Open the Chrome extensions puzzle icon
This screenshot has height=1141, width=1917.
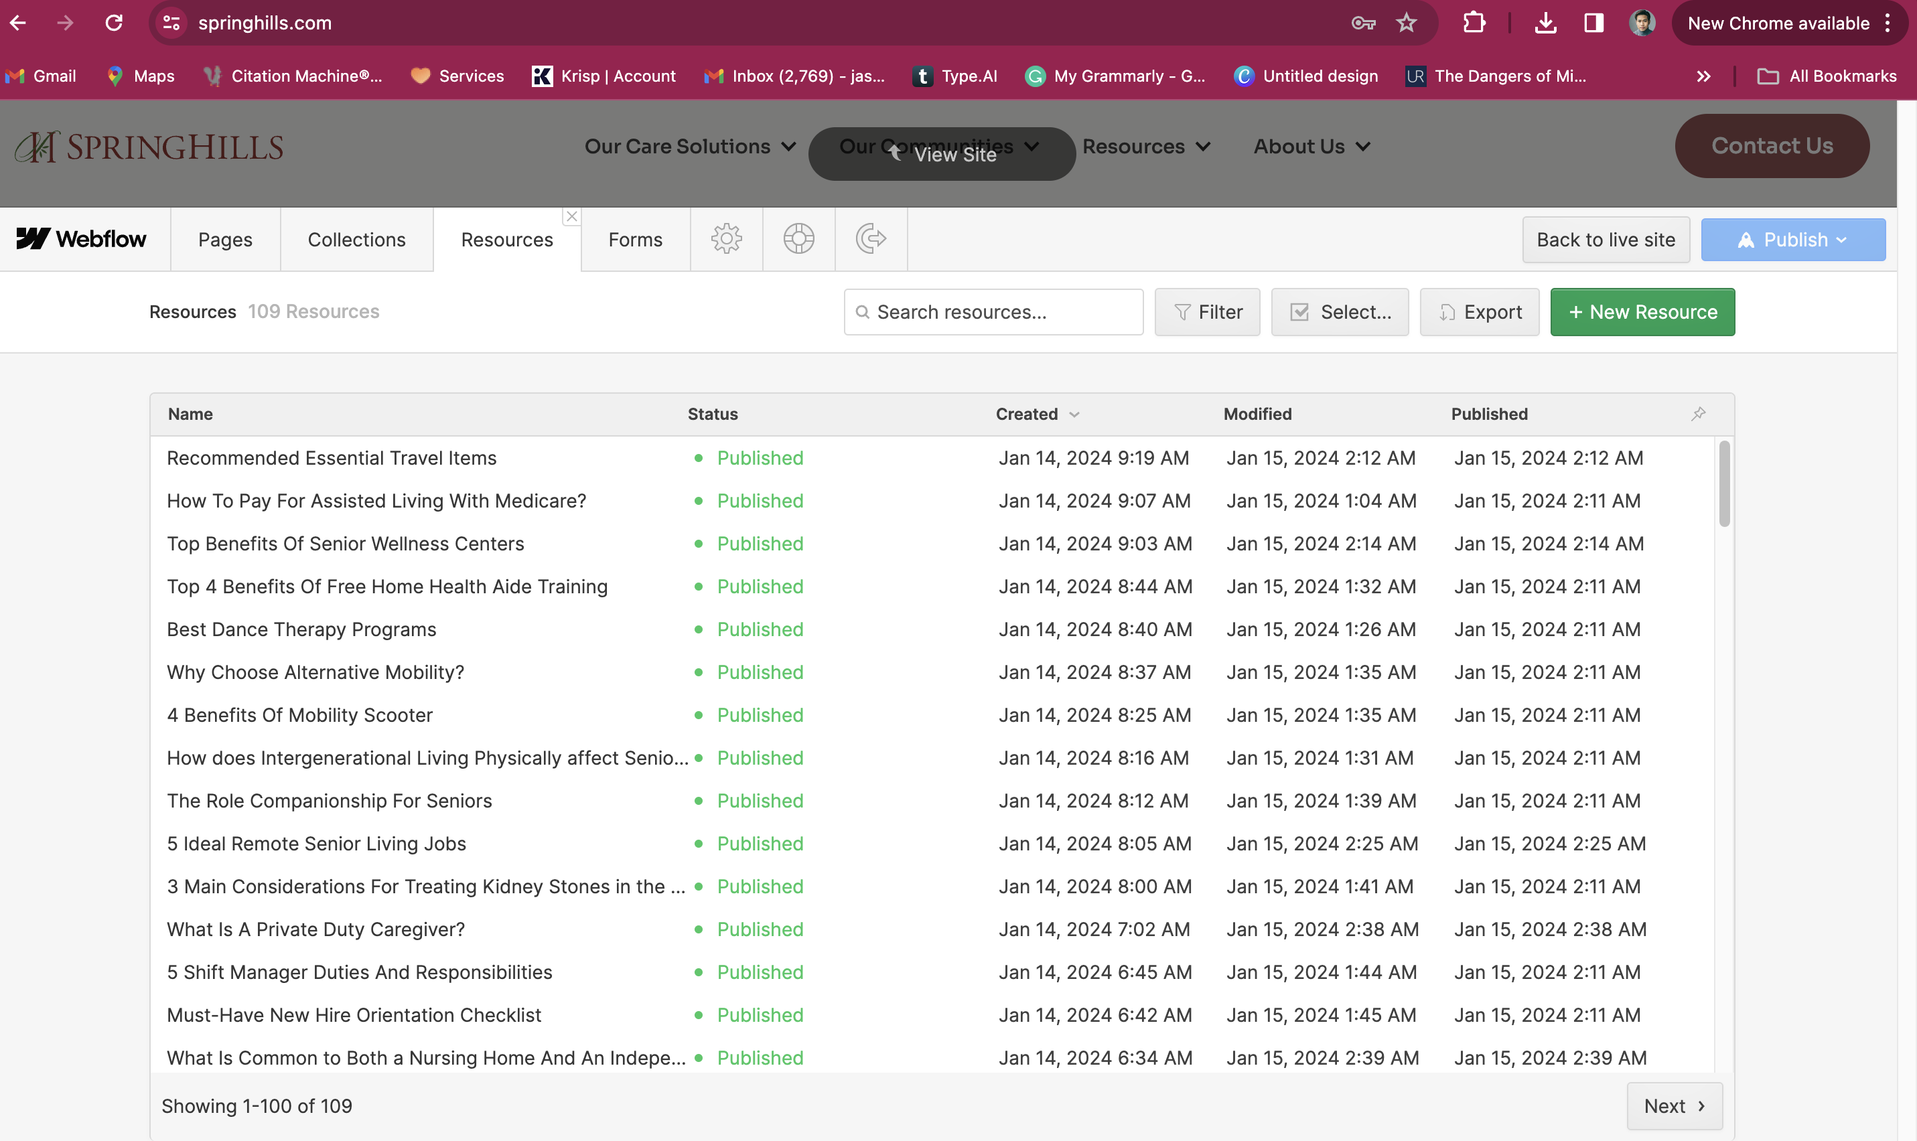(1474, 23)
